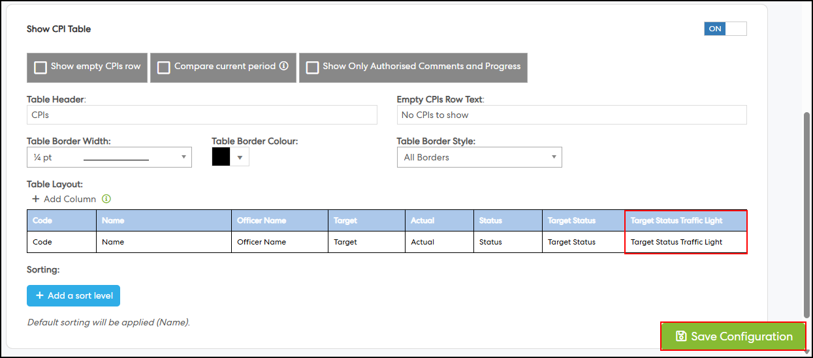Image resolution: width=813 pixels, height=358 pixels.
Task: Click the vertical scrollbar on the right
Action: pyautogui.click(x=806, y=215)
